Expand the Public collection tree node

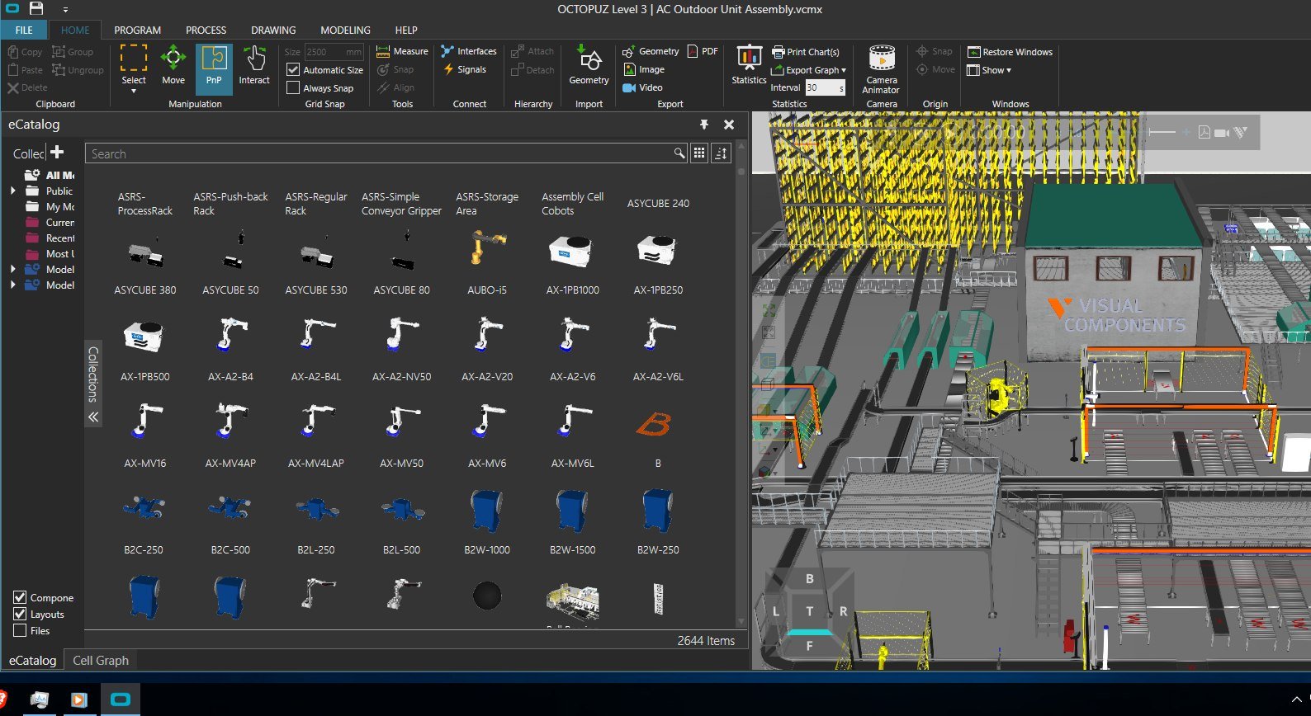point(12,191)
